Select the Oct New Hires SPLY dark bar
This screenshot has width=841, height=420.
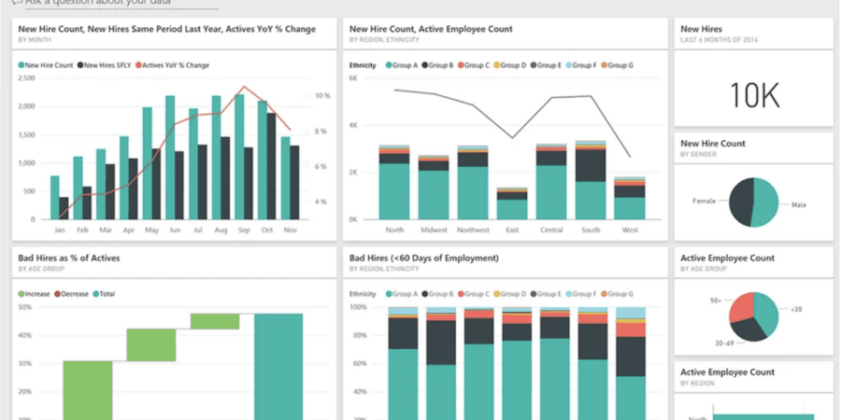point(271,166)
